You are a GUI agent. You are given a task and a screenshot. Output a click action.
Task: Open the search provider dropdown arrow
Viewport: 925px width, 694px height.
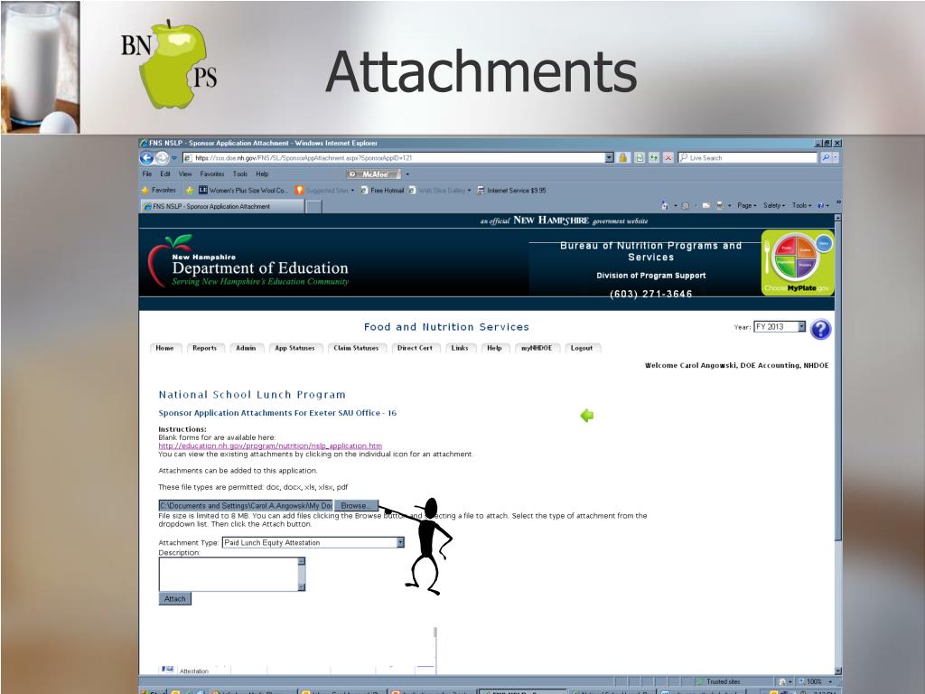click(836, 157)
